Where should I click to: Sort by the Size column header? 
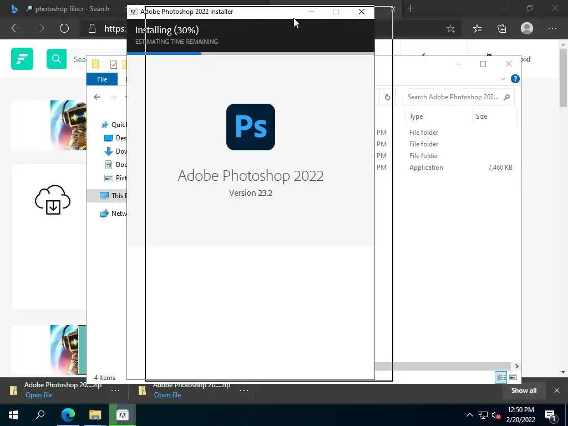tap(481, 116)
